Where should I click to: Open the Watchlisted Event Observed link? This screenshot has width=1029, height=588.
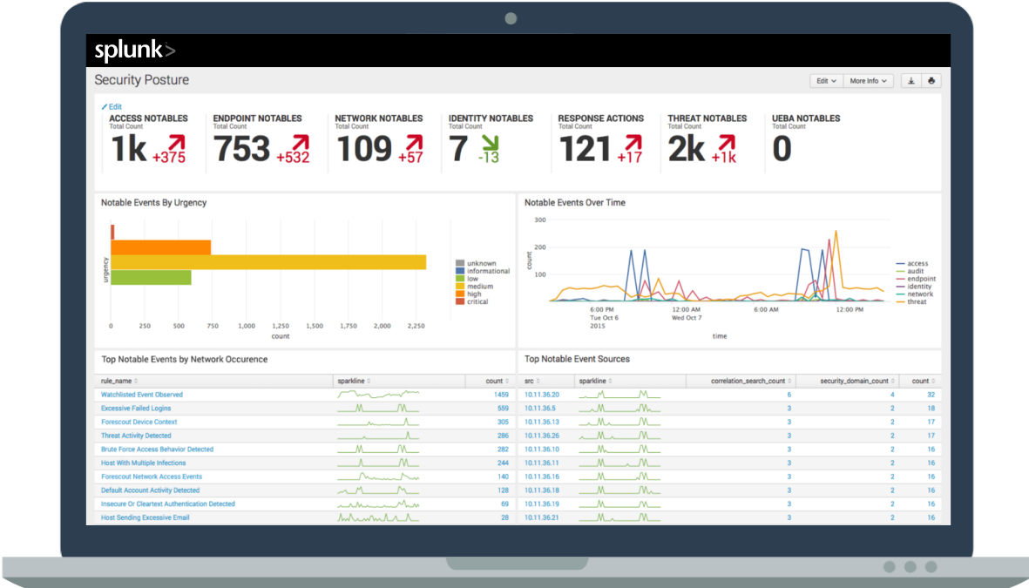[142, 395]
